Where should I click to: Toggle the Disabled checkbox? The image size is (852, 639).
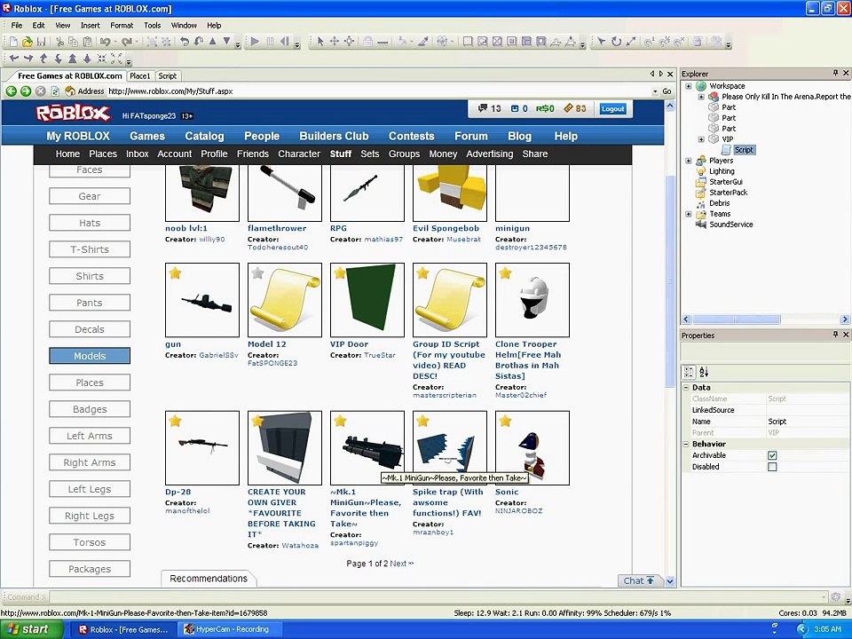coord(772,467)
